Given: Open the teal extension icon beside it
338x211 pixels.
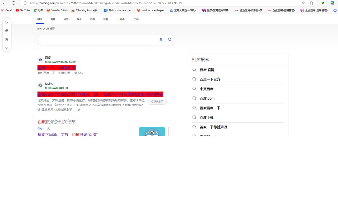Looking at the screenshot, I should [x=332, y=3].
